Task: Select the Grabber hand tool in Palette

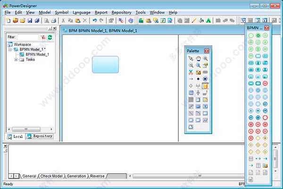Action: (198, 59)
